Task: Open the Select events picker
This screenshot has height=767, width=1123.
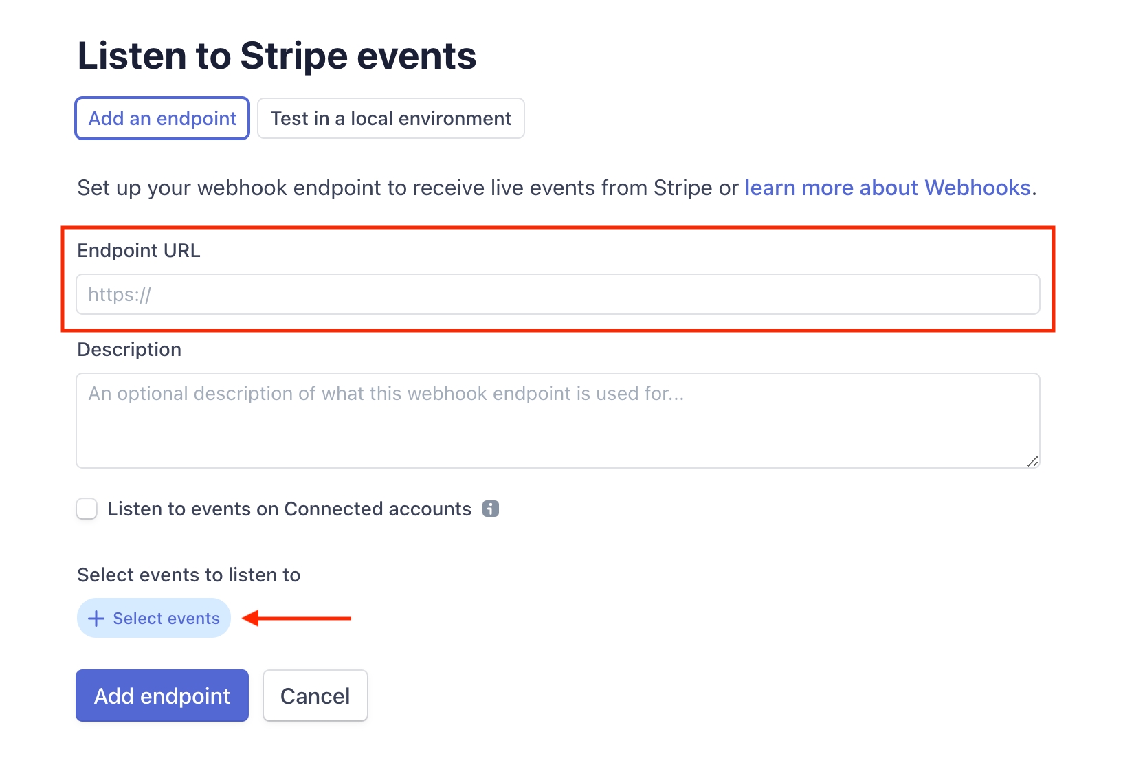Action: 153,618
